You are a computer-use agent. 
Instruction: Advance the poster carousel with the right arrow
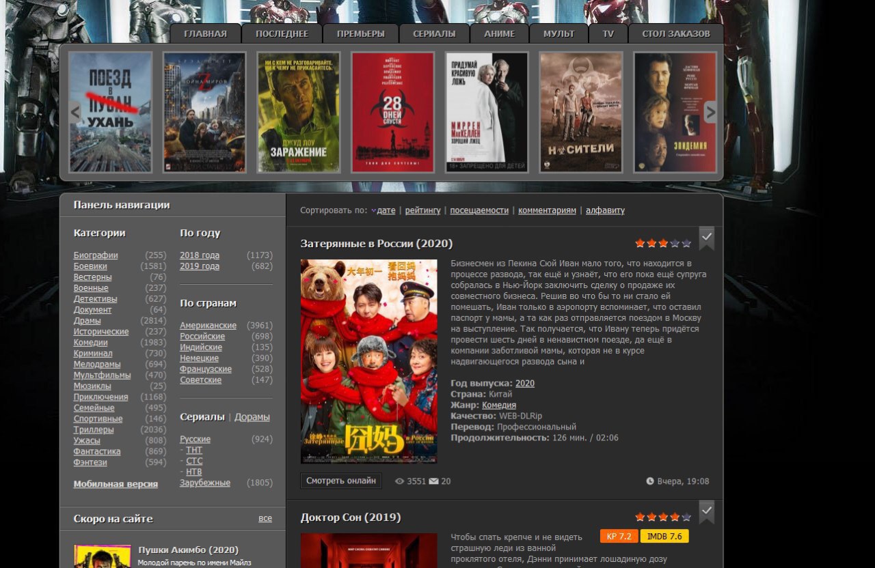tap(710, 112)
